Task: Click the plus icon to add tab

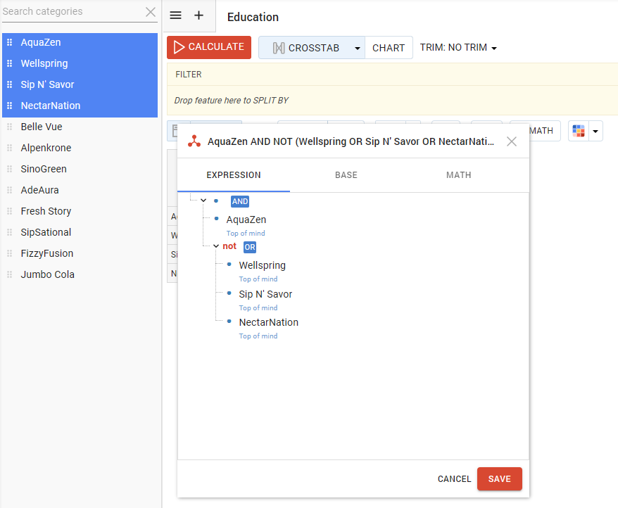Action: pos(198,15)
